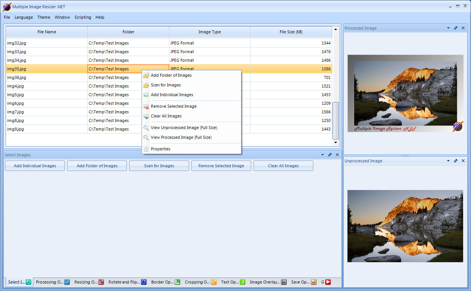This screenshot has width=471, height=291.
Task: Click the Resizing Options tab icon
Action: point(101,282)
